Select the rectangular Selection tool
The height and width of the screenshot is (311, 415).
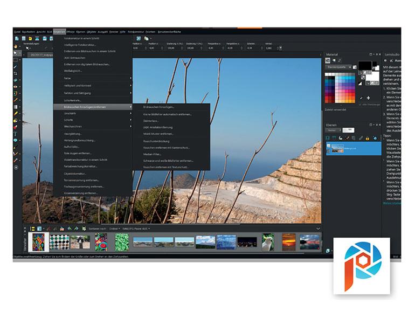(x=16, y=60)
